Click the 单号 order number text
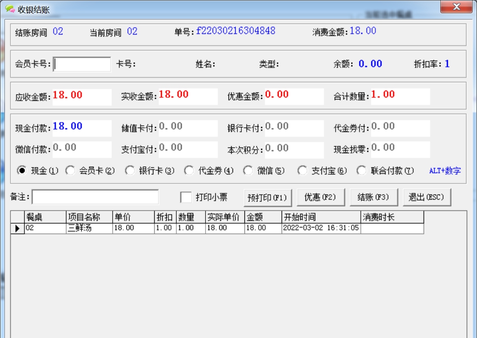Image resolution: width=477 pixels, height=338 pixels. pos(226,30)
